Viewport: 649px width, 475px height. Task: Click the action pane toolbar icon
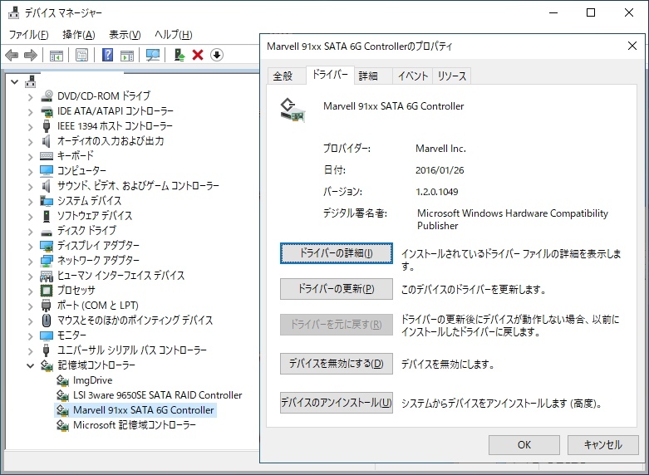click(x=127, y=55)
